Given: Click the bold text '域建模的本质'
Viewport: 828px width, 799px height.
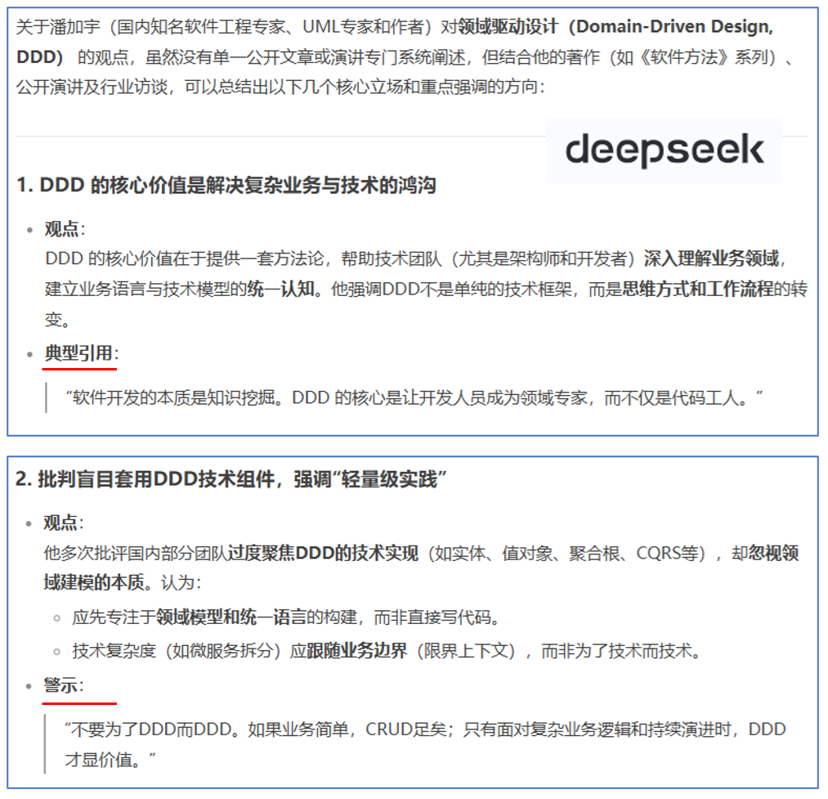Looking at the screenshot, I should tap(94, 583).
